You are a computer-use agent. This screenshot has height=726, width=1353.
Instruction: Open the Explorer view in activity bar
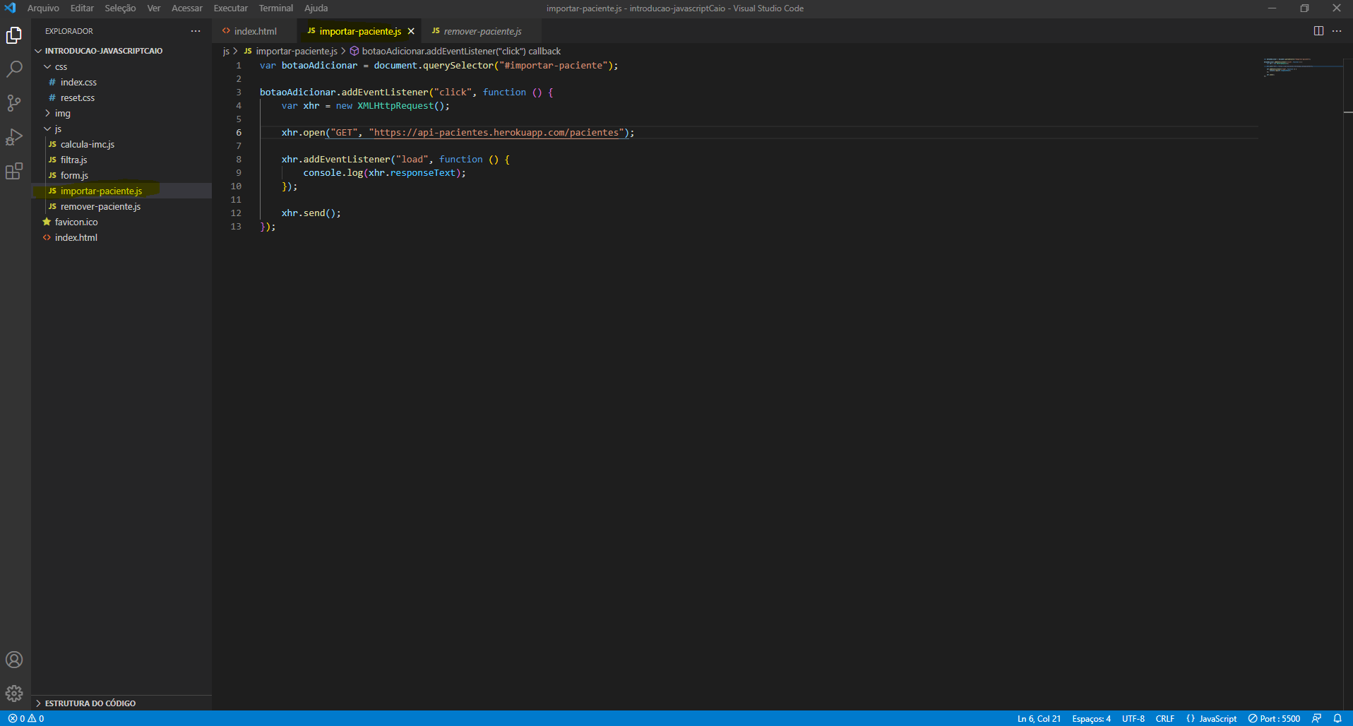coord(14,35)
